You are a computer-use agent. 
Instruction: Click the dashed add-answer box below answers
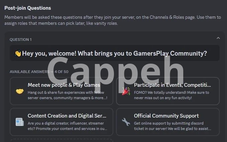click(x=62, y=140)
